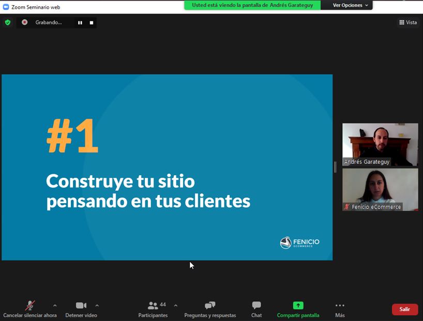
Task: Click the panel divider handle beside the slide
Action: 335,167
